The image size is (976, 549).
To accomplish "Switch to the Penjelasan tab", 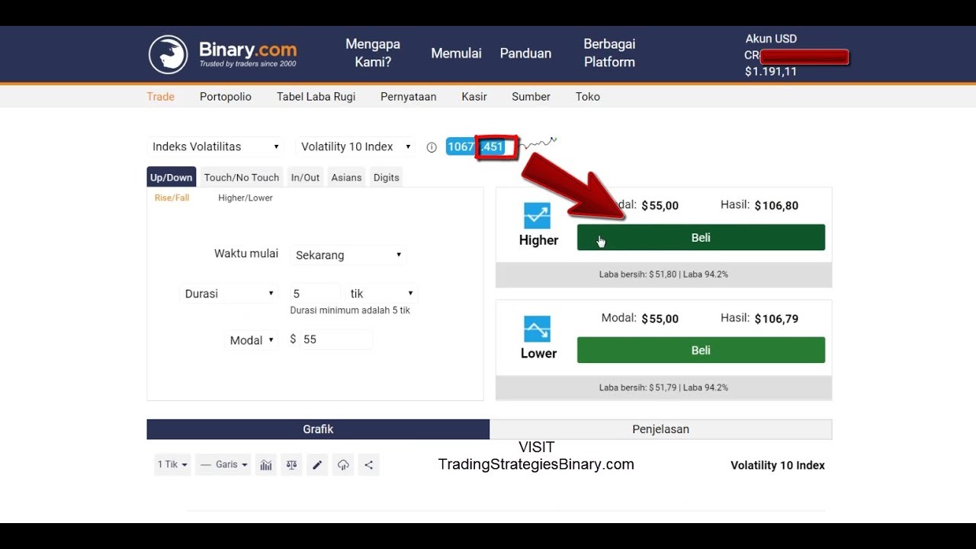I will tap(660, 429).
